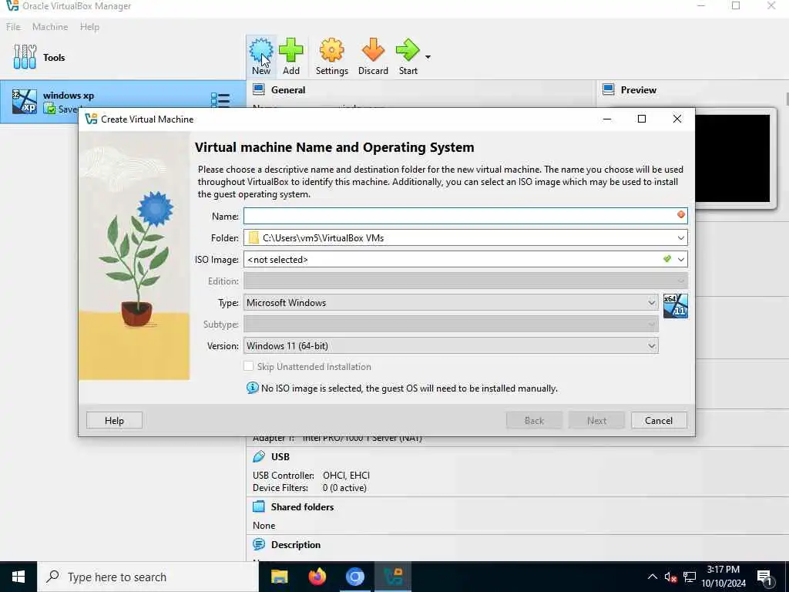Click the Back button
Screen dimensions: 789x592
tap(534, 420)
